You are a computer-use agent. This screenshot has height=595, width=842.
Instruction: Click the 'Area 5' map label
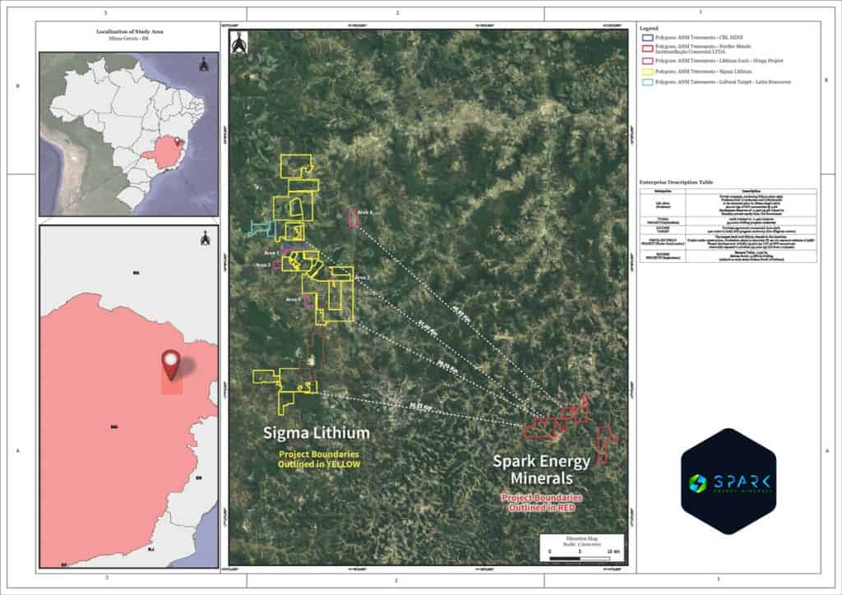click(294, 299)
